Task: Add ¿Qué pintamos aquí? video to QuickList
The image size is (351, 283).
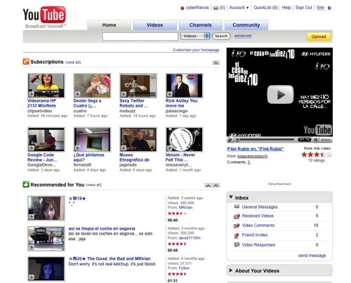Action: 77,148
